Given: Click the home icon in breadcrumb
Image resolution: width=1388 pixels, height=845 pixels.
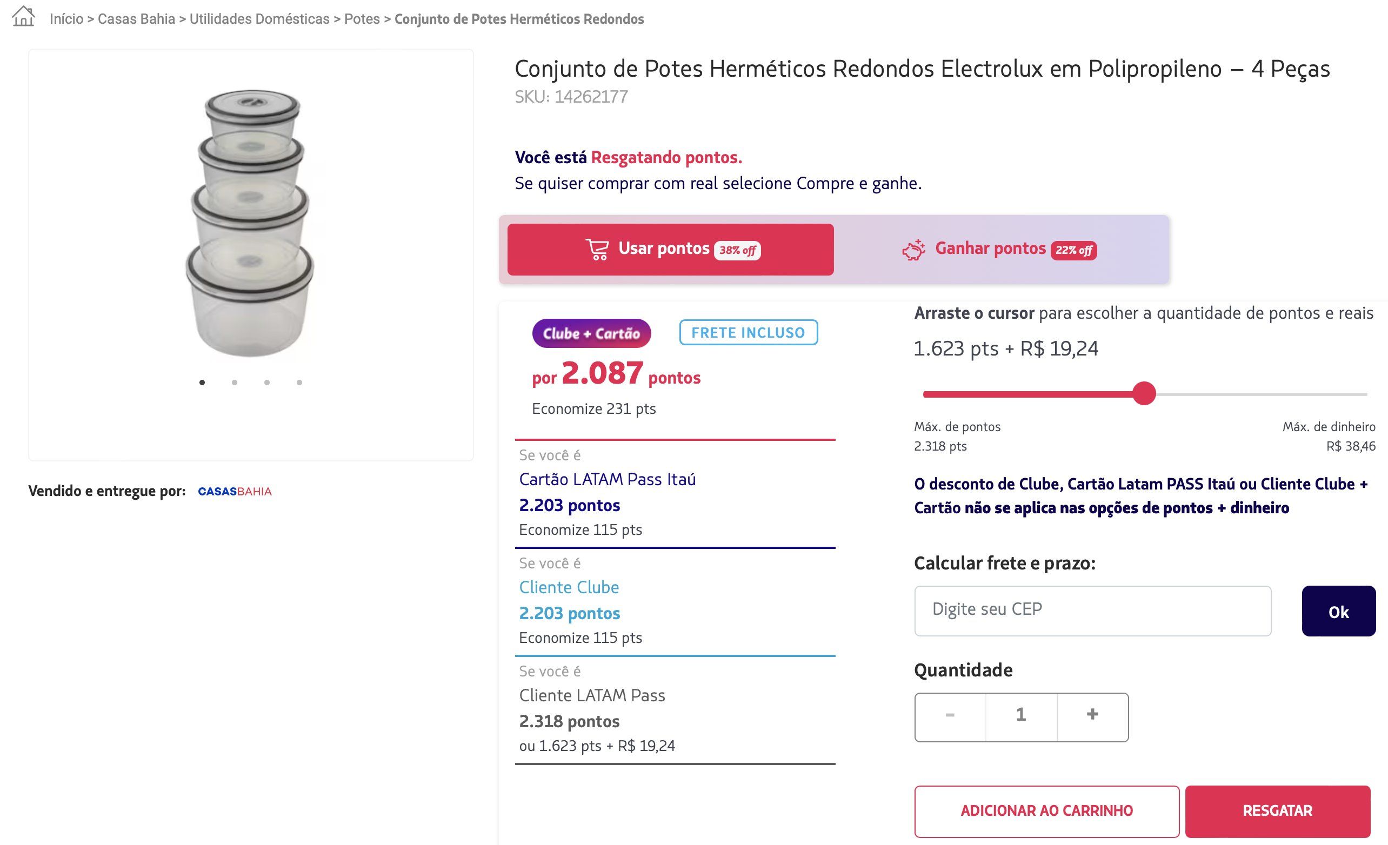Looking at the screenshot, I should coord(24,16).
